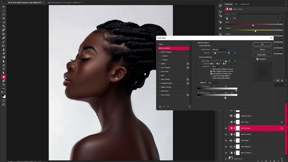Click the Color Balance 1 adjustment icon
Viewport: 288px width, 162px height.
tap(231, 147)
